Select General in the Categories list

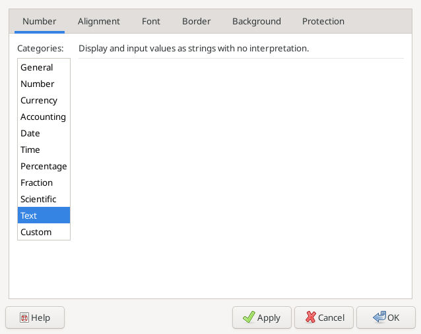pyautogui.click(x=44, y=67)
